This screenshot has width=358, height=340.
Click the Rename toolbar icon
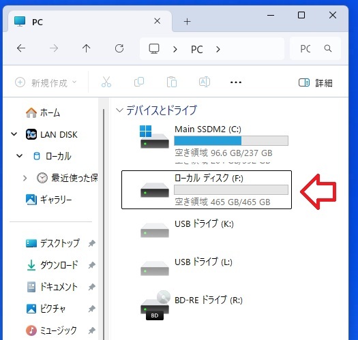tap(205, 82)
